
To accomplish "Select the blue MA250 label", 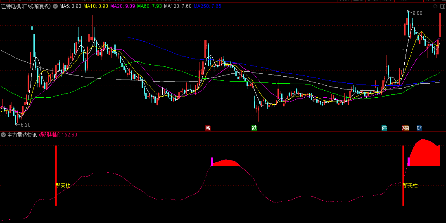I will (207, 7).
